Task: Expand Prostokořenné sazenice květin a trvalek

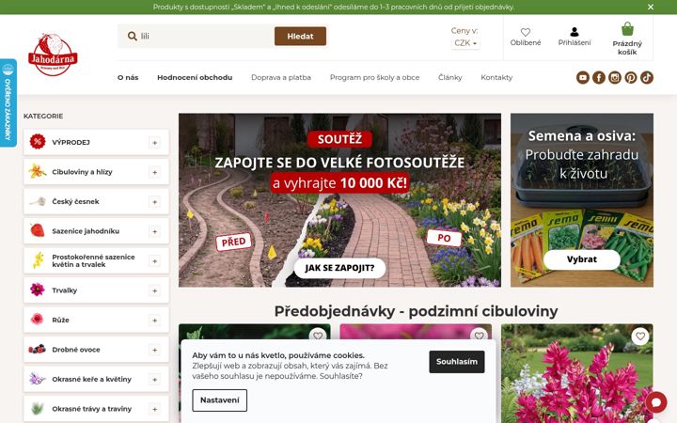Action: 154,260
